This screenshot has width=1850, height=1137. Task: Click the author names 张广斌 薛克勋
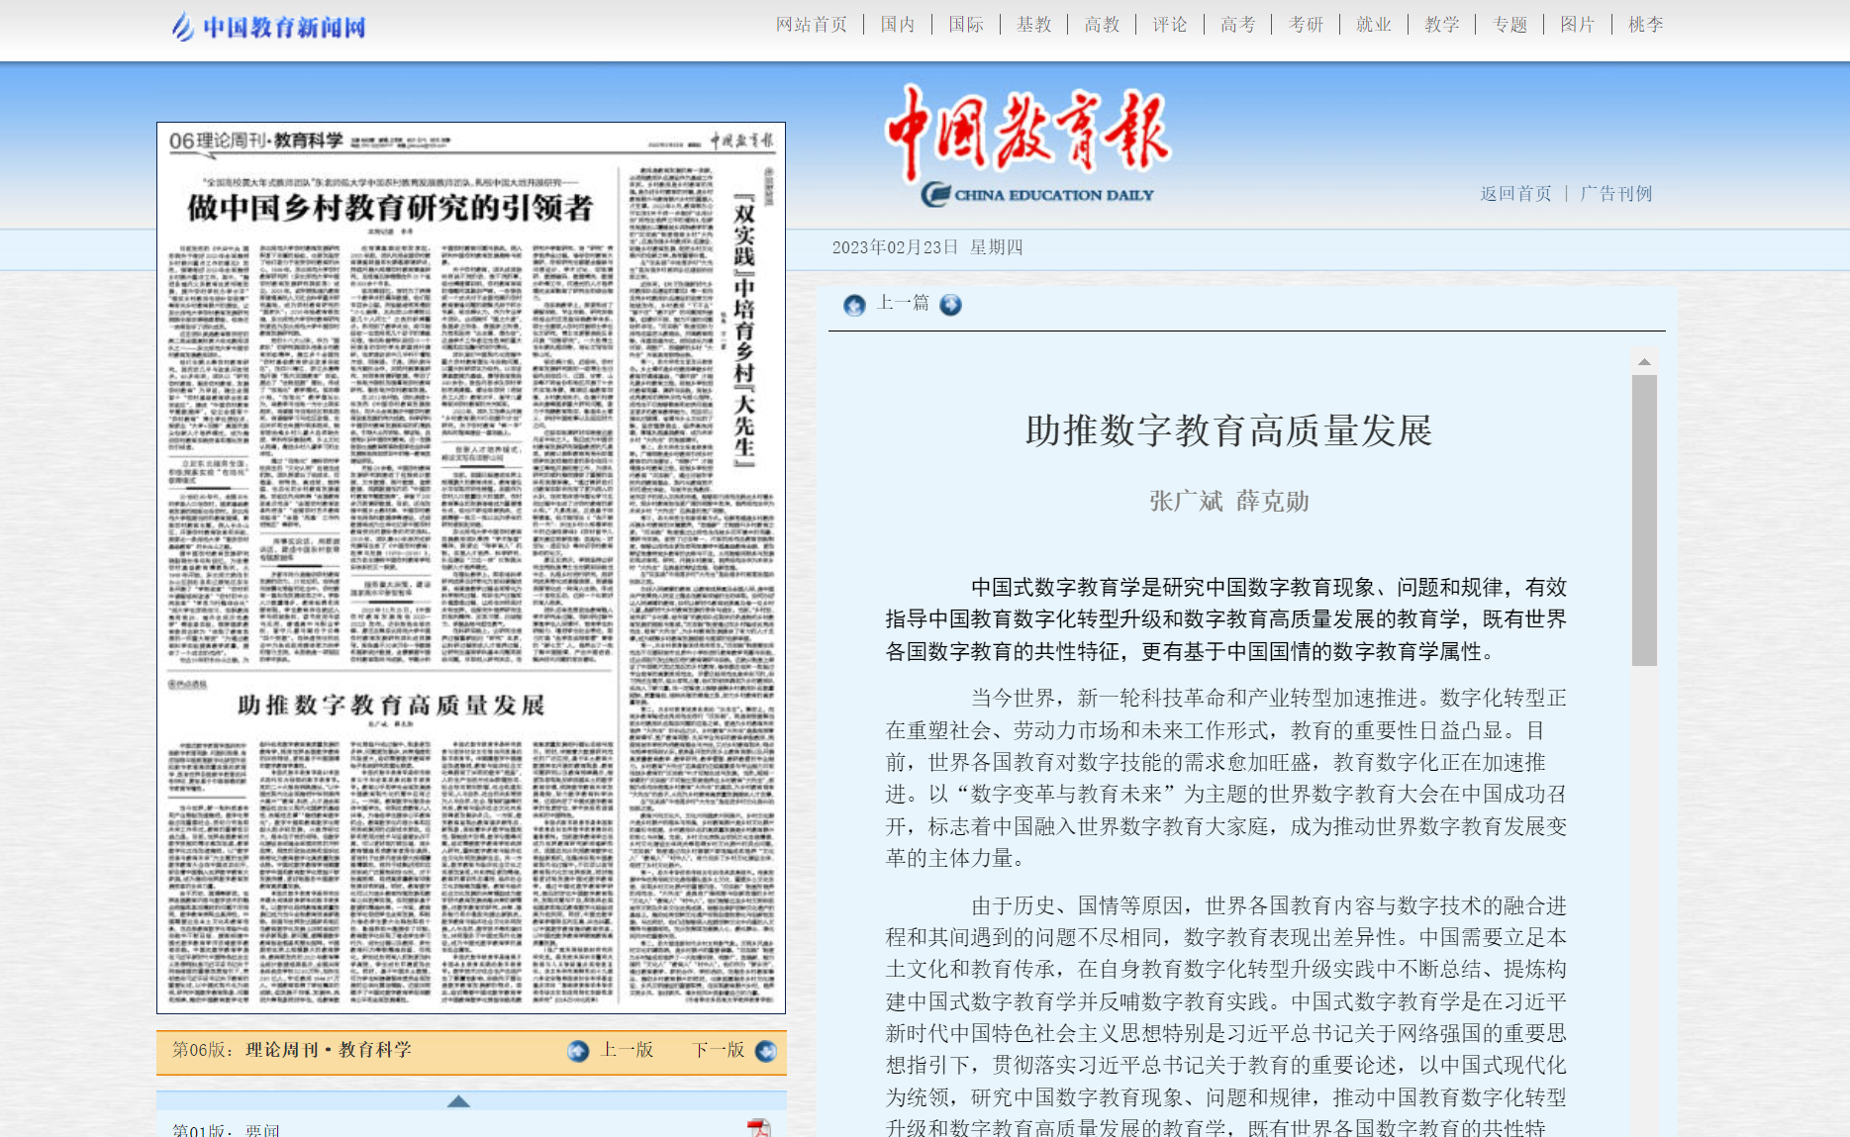(1229, 502)
